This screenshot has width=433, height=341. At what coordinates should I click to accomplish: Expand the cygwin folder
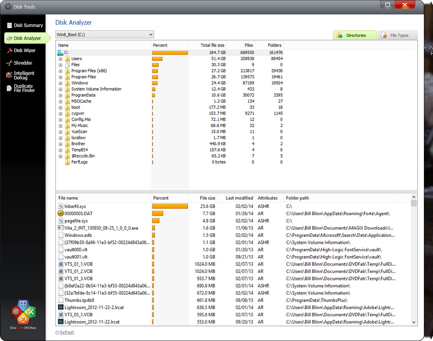click(61, 114)
